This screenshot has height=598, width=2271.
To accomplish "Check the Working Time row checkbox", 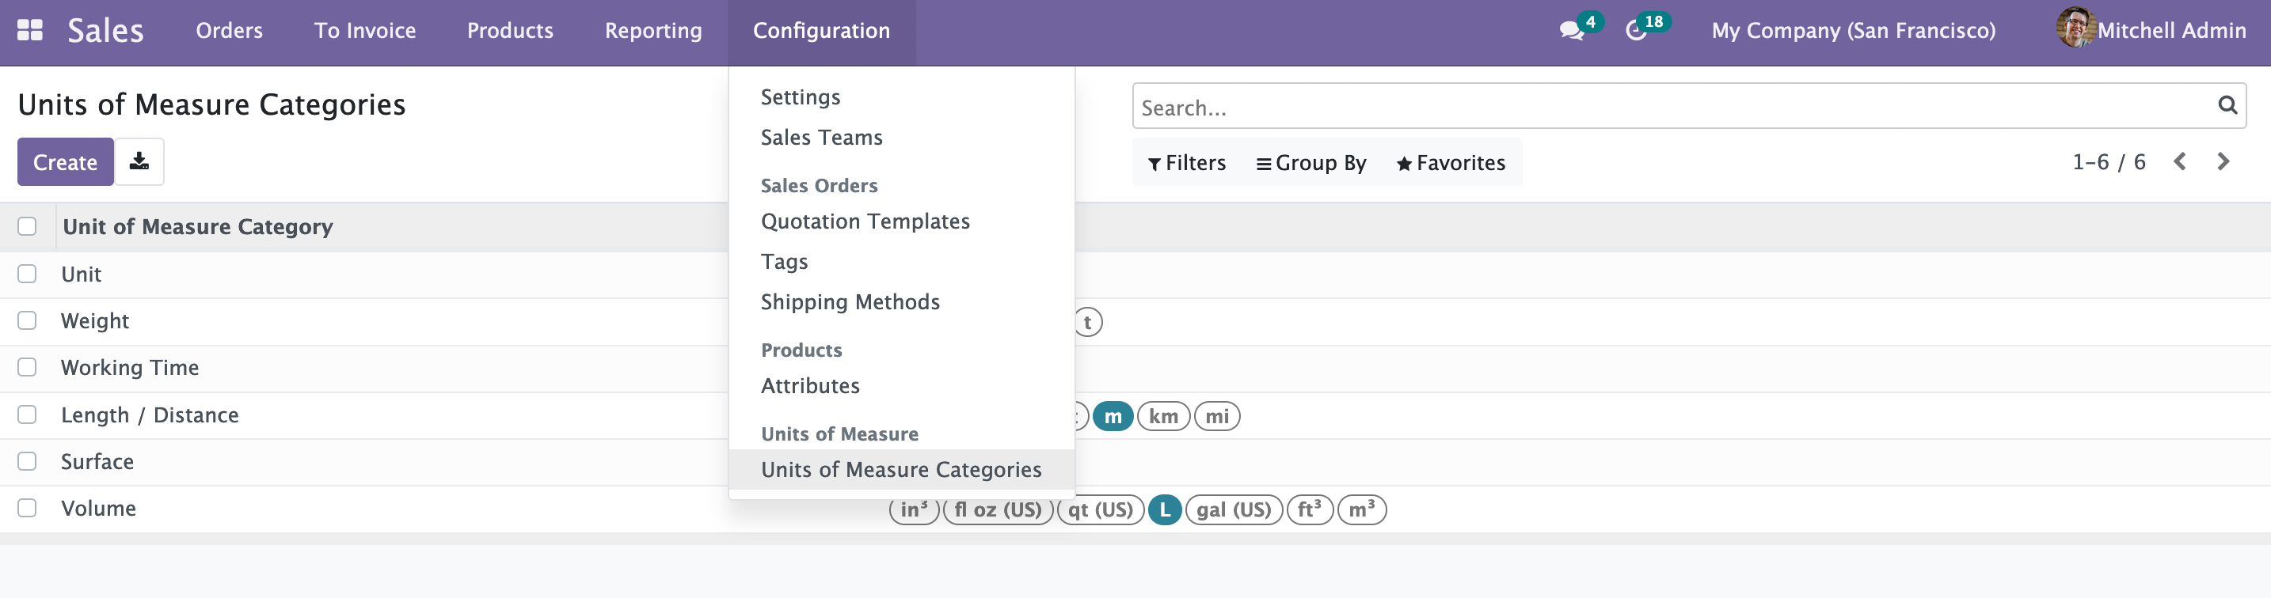I will tap(28, 367).
